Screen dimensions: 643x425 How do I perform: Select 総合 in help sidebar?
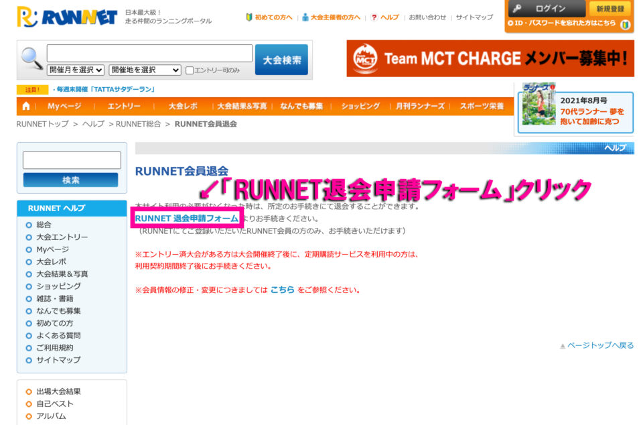tap(44, 225)
